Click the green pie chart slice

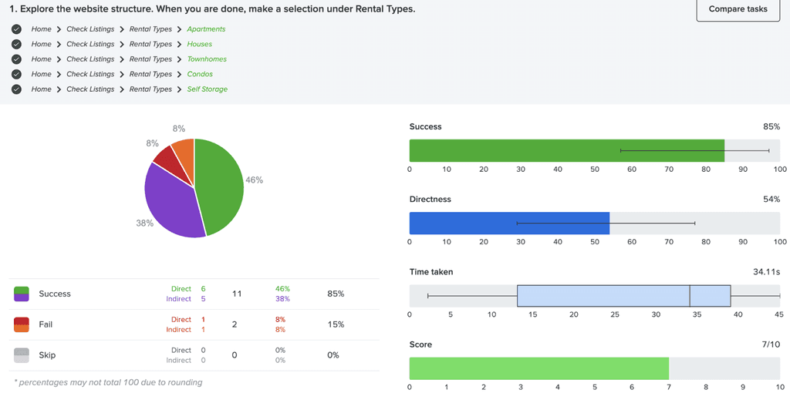pyautogui.click(x=219, y=186)
